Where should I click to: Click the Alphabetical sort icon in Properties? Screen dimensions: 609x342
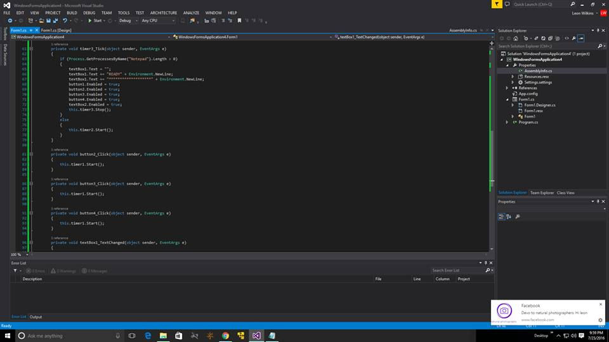pyautogui.click(x=509, y=217)
